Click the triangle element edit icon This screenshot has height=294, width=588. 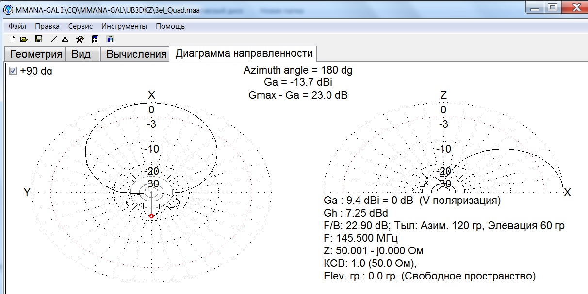pyautogui.click(x=65, y=39)
